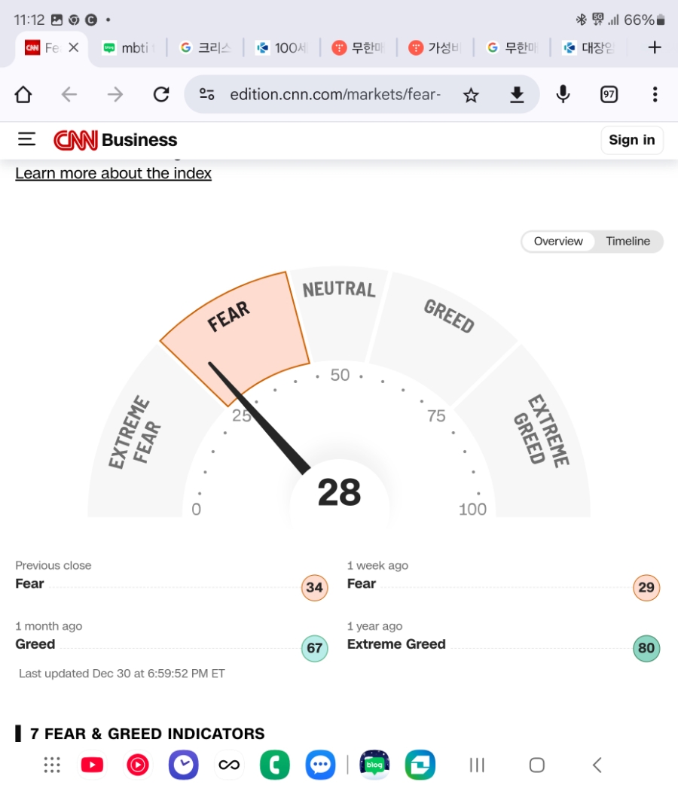Viewport: 678px width, 788px height.
Task: Tap the browser home icon
Action: tap(23, 95)
